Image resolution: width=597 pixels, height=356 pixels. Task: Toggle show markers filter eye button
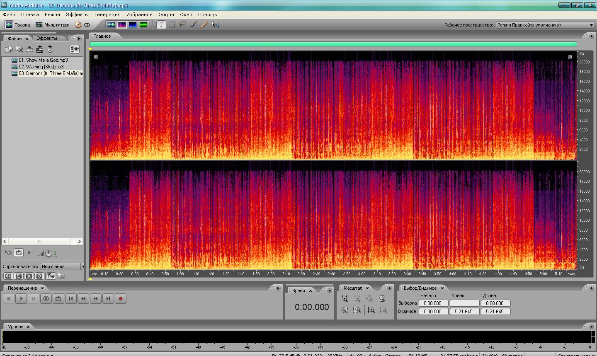pyautogui.click(x=50, y=276)
